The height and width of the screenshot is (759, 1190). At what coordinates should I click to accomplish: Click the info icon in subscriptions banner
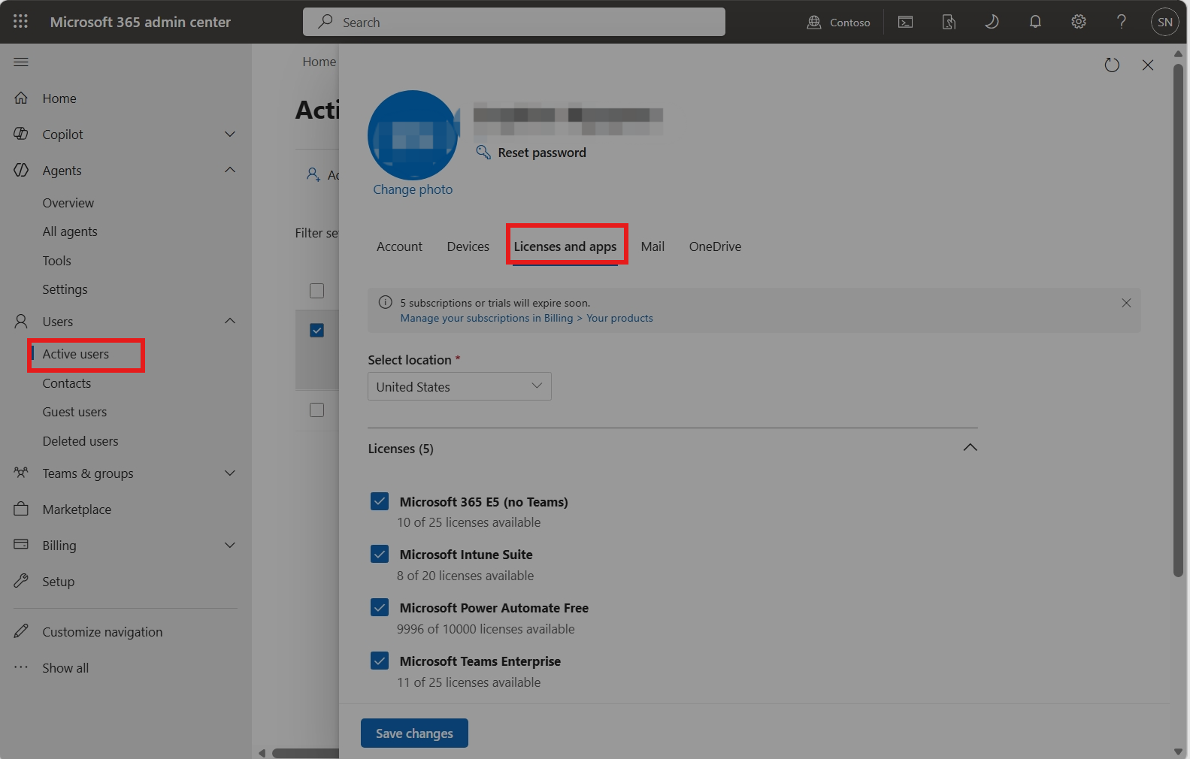(x=386, y=302)
